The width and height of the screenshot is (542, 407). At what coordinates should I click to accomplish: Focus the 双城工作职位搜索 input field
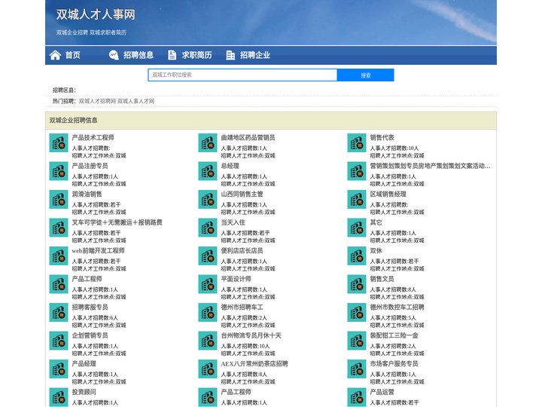(x=242, y=75)
